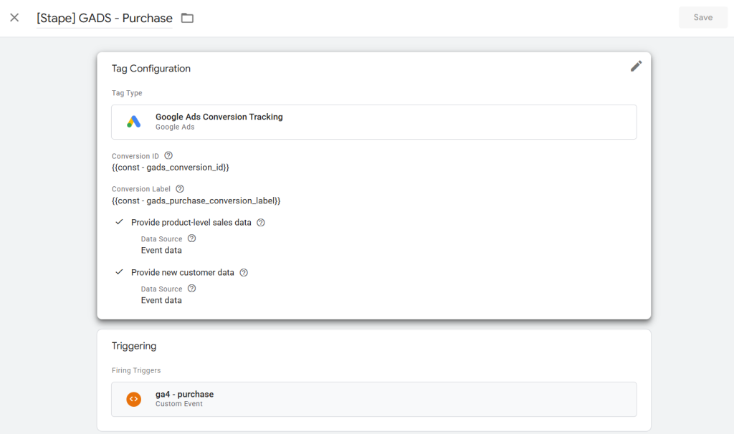Toggle Provide new customer data checkmark
This screenshot has width=734, height=434.
(120, 272)
